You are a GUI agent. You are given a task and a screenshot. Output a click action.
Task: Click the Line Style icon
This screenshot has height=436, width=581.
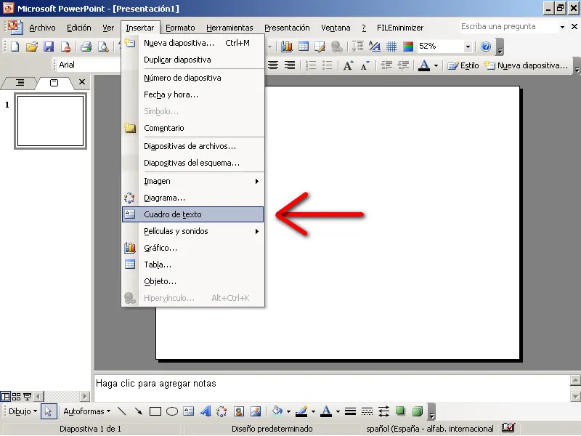click(350, 411)
